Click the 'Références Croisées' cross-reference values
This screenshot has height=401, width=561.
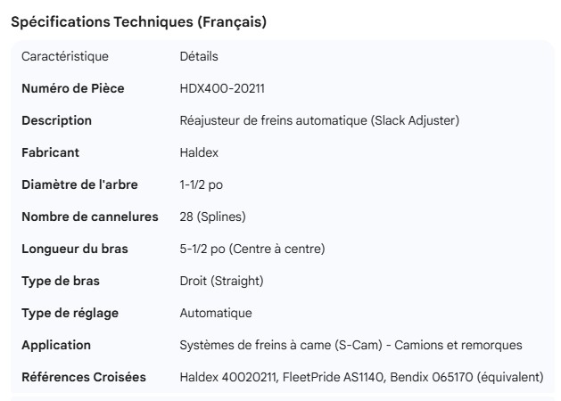click(x=361, y=378)
